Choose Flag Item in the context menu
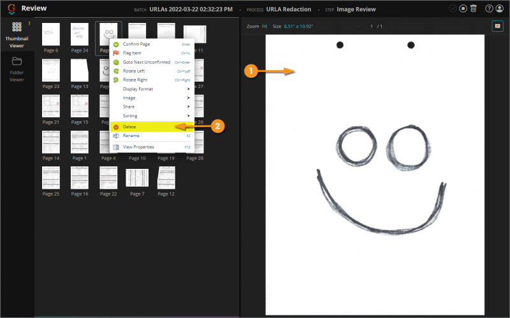 coord(152,53)
